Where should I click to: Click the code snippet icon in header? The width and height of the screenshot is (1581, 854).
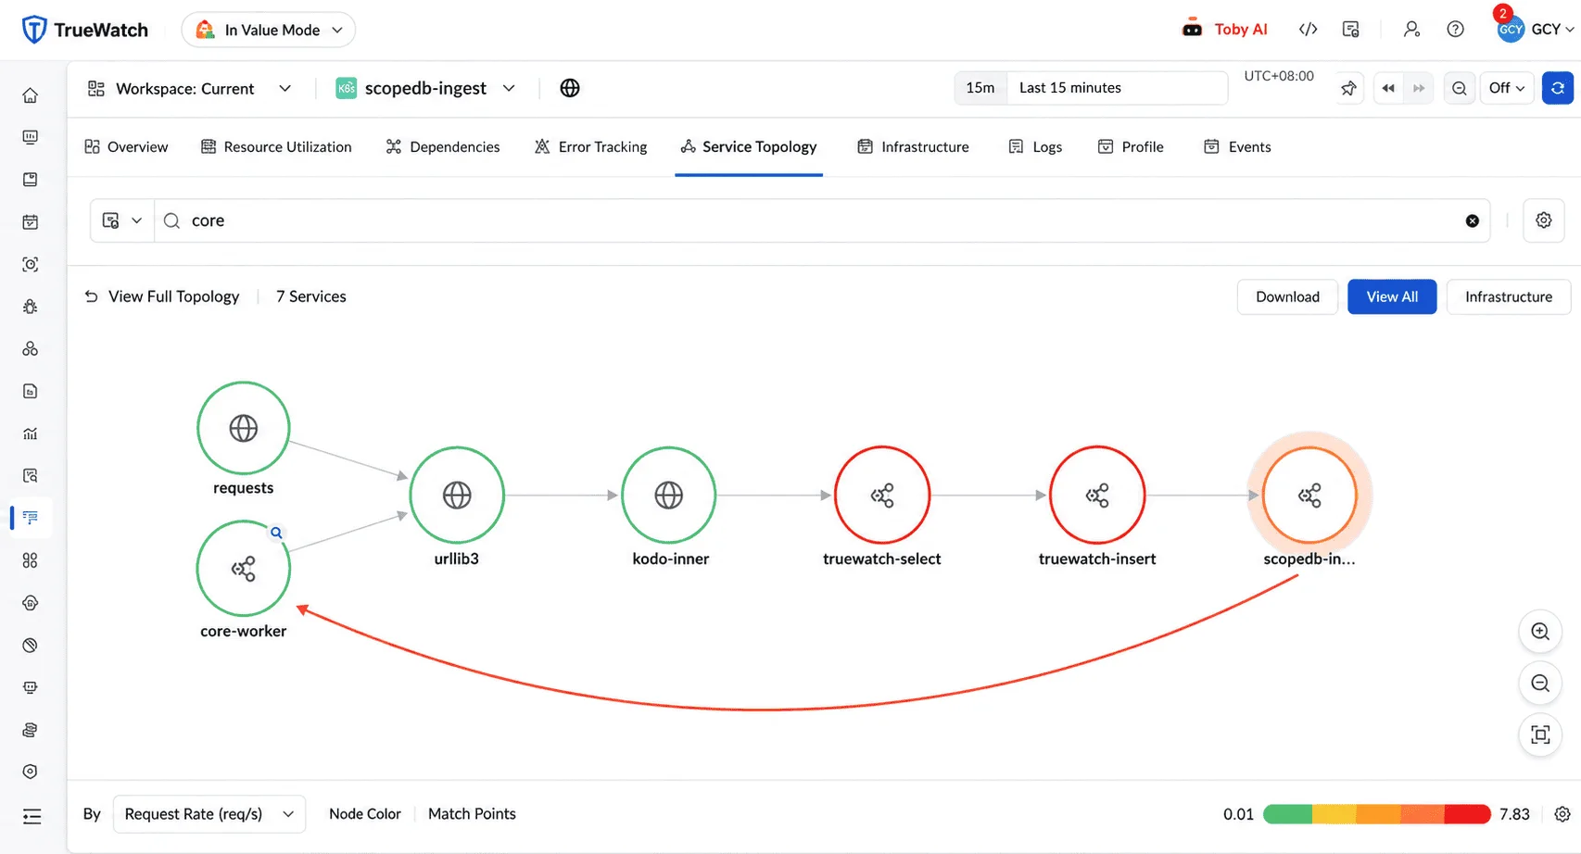(x=1308, y=30)
